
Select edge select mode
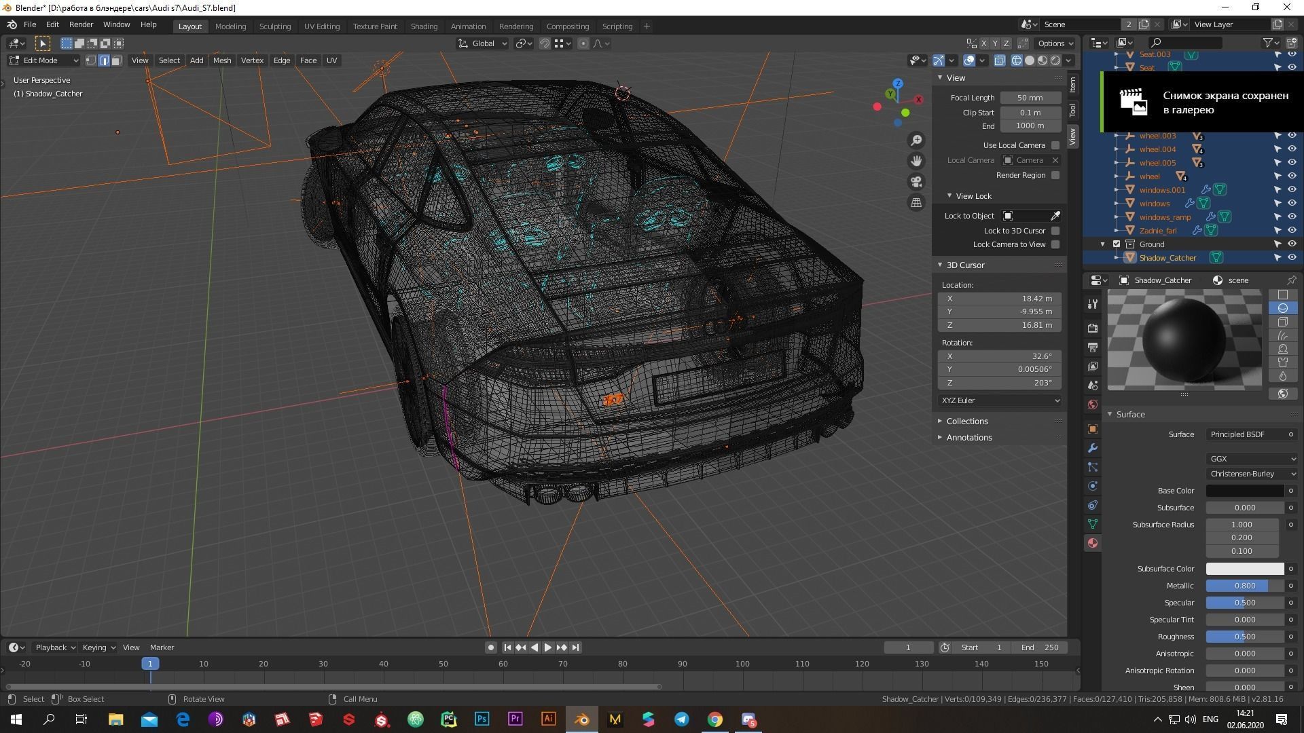point(104,60)
